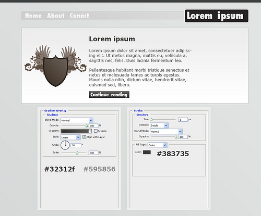Viewport: 261px width, 216px height.
Task: Open the Home navigation link
Action: click(33, 16)
